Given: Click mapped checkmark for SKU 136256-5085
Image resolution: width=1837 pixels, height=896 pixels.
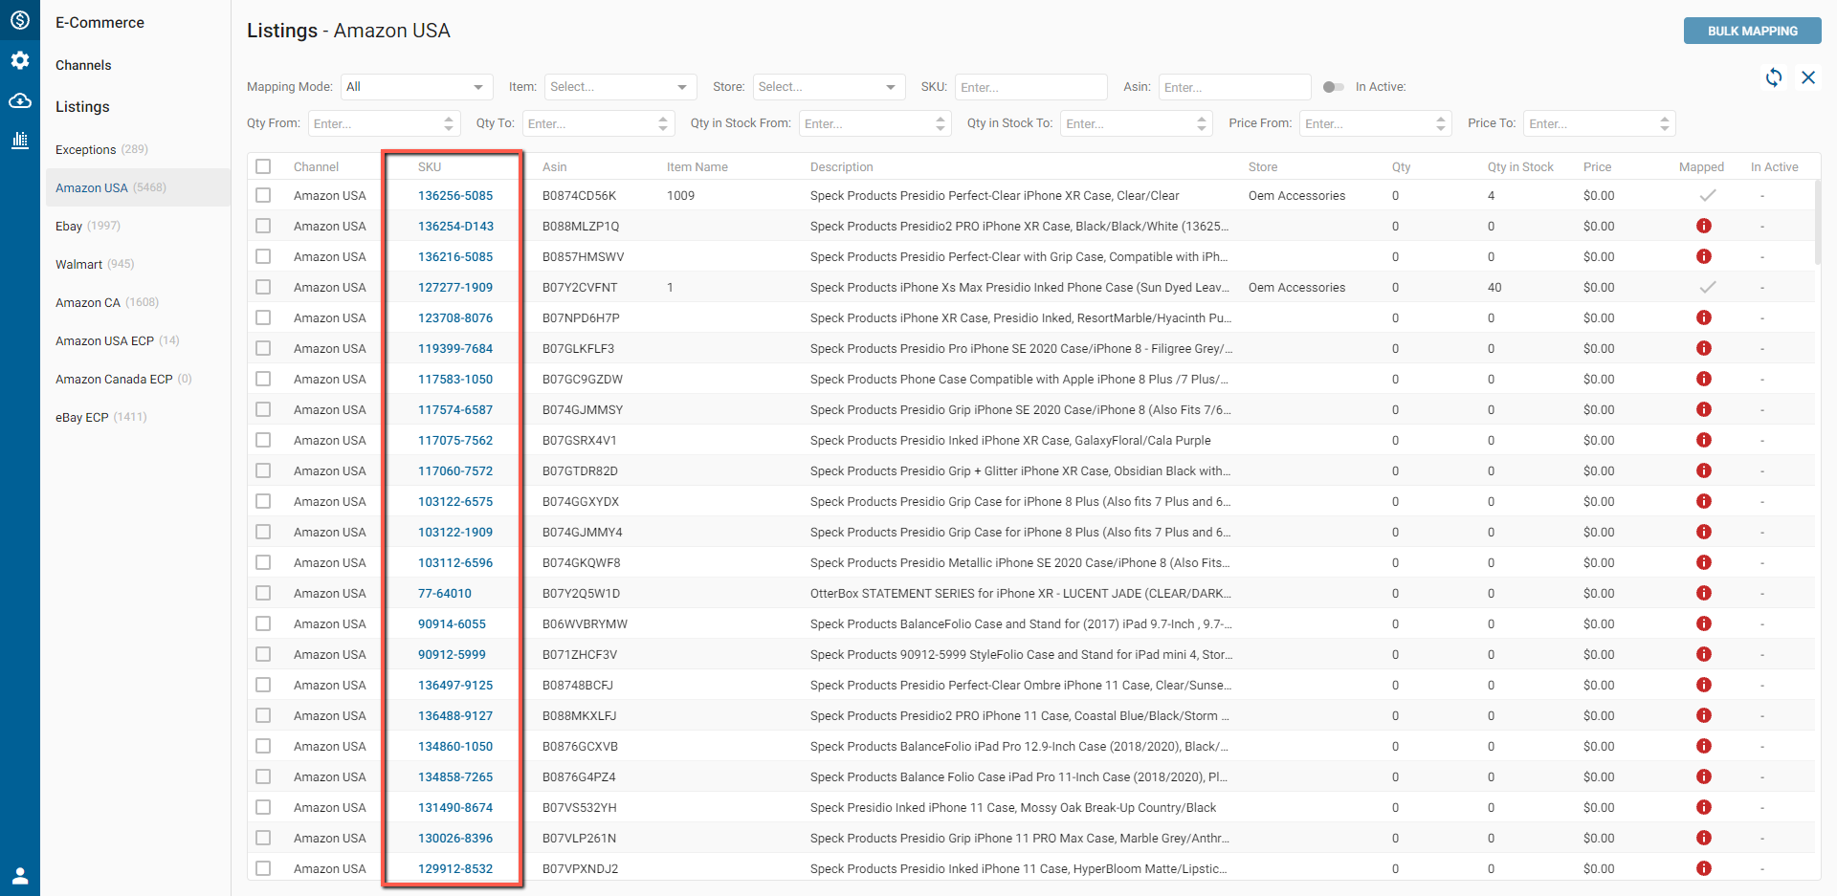Looking at the screenshot, I should (1707, 195).
